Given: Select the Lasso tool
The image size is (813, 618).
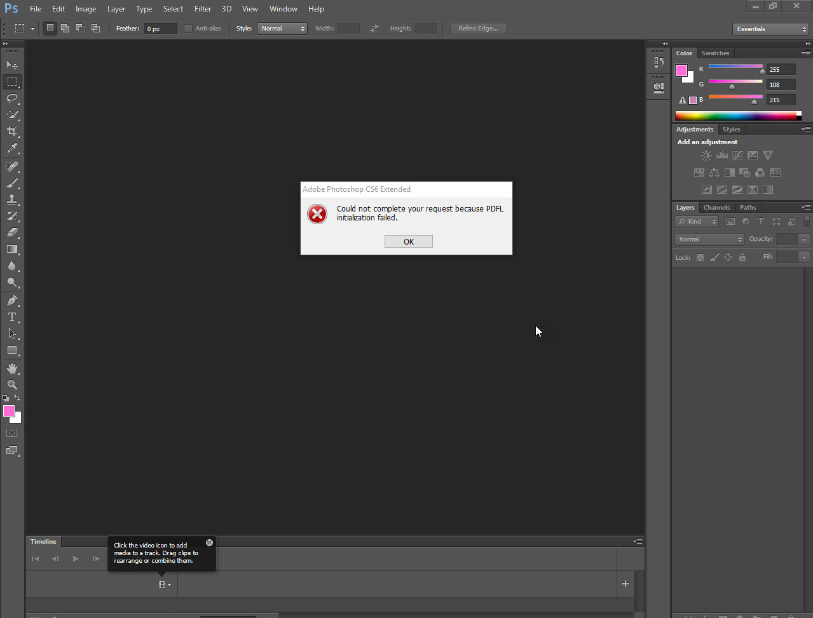Looking at the screenshot, I should 11,98.
